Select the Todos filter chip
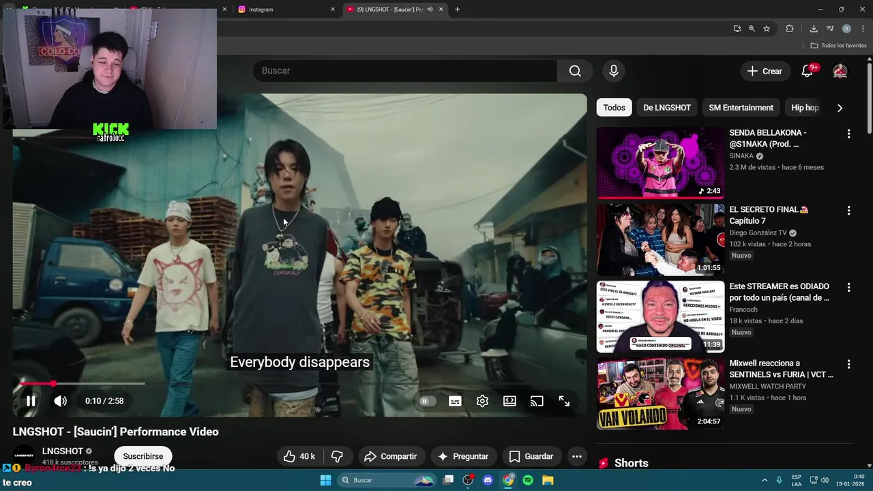Viewport: 873px width, 491px height. point(614,108)
